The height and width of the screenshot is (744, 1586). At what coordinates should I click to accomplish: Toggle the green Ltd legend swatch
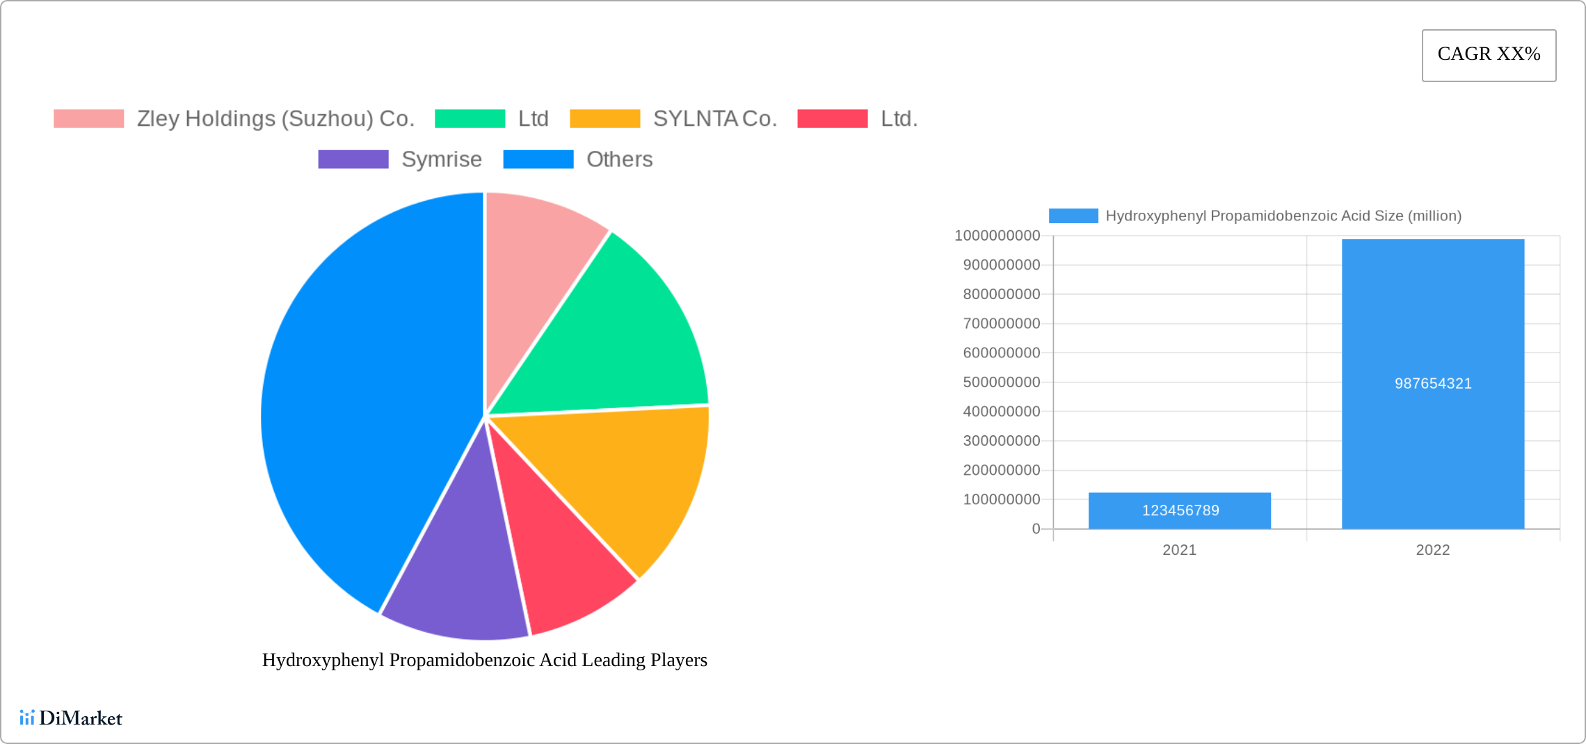point(470,119)
